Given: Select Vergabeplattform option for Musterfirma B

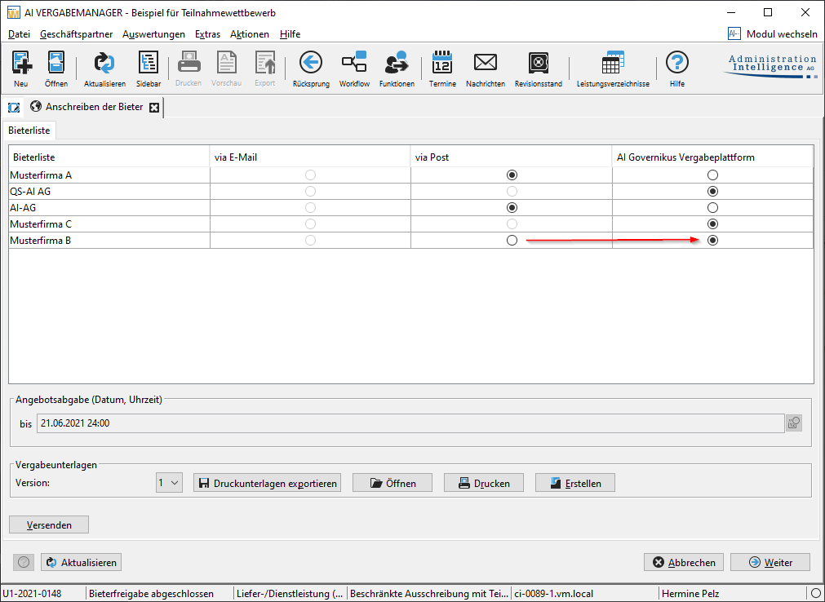Looking at the screenshot, I should coord(712,241).
